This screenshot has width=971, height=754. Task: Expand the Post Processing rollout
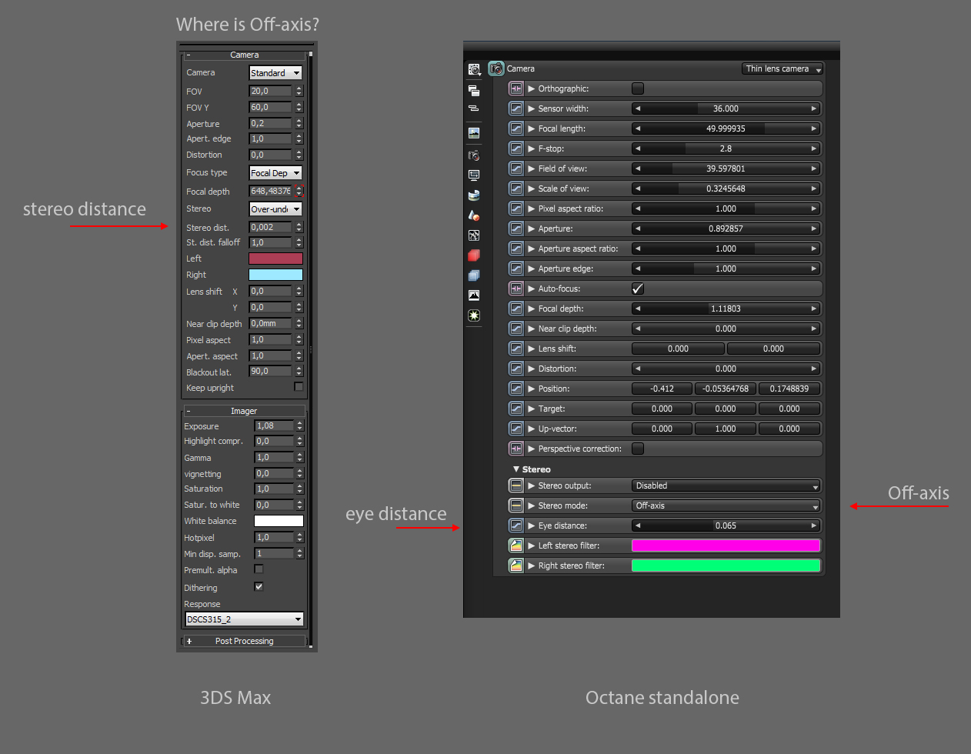coord(244,641)
